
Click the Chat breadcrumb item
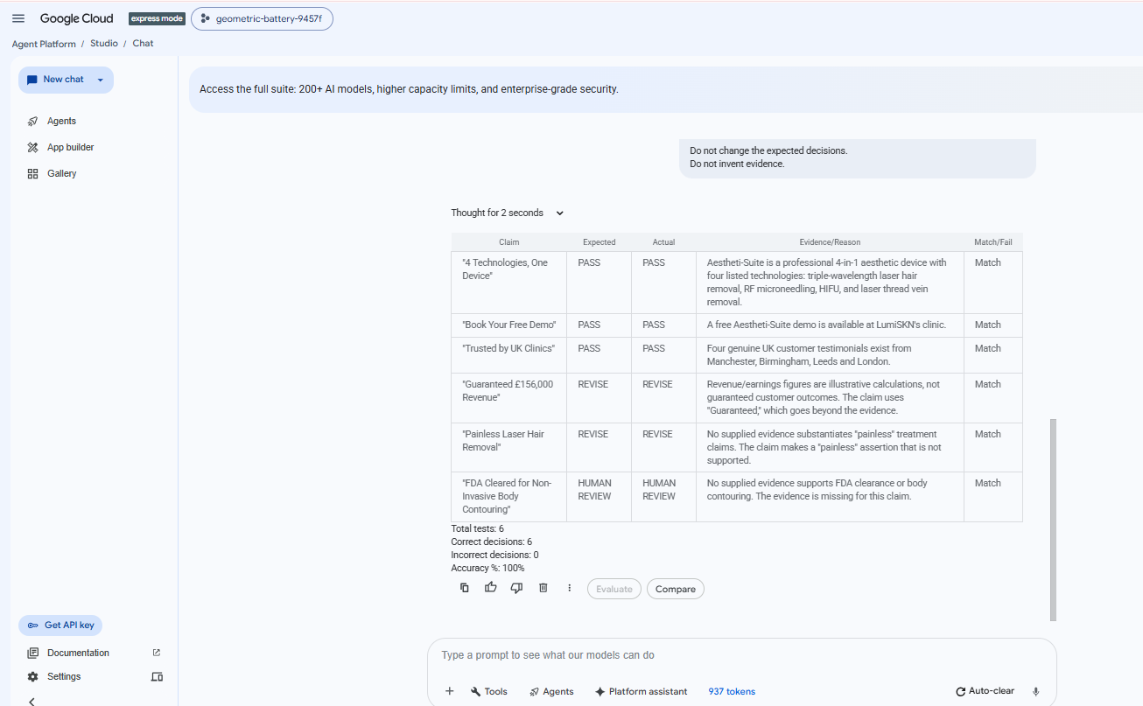click(x=143, y=43)
